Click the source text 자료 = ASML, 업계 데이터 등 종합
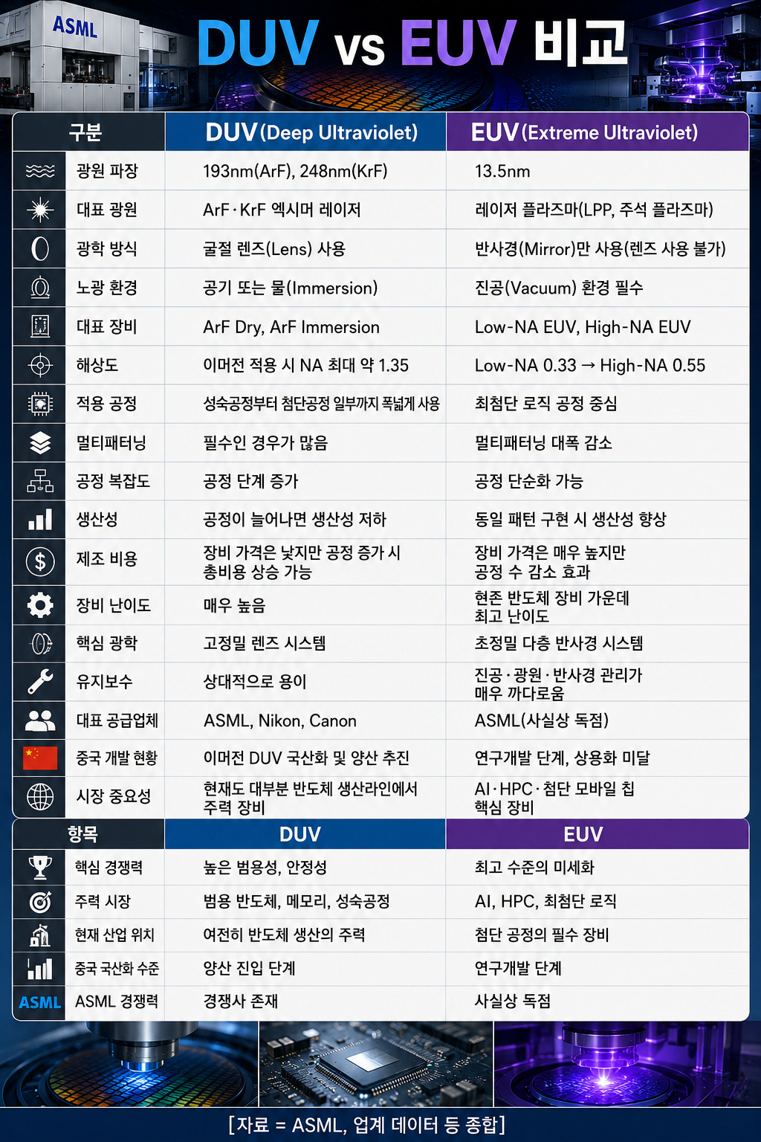Viewport: 761px width, 1142px height. (367, 1125)
